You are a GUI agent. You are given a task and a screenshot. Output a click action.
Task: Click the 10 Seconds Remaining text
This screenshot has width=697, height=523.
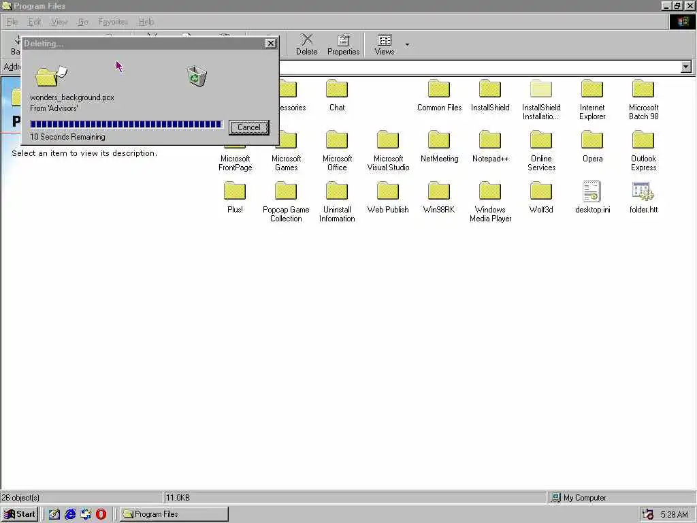67,137
